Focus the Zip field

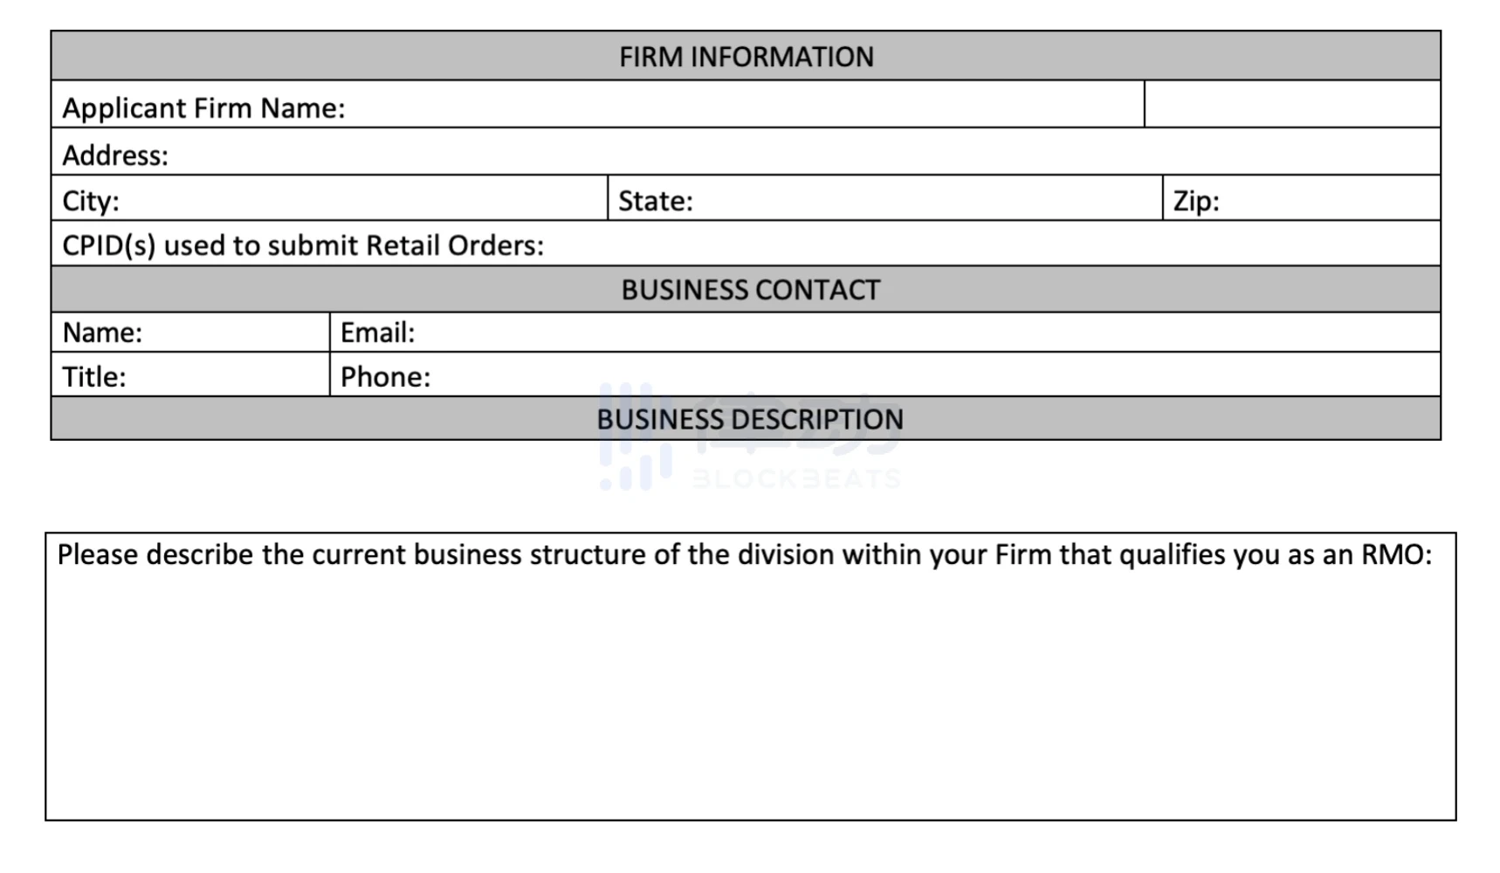(x=1327, y=200)
